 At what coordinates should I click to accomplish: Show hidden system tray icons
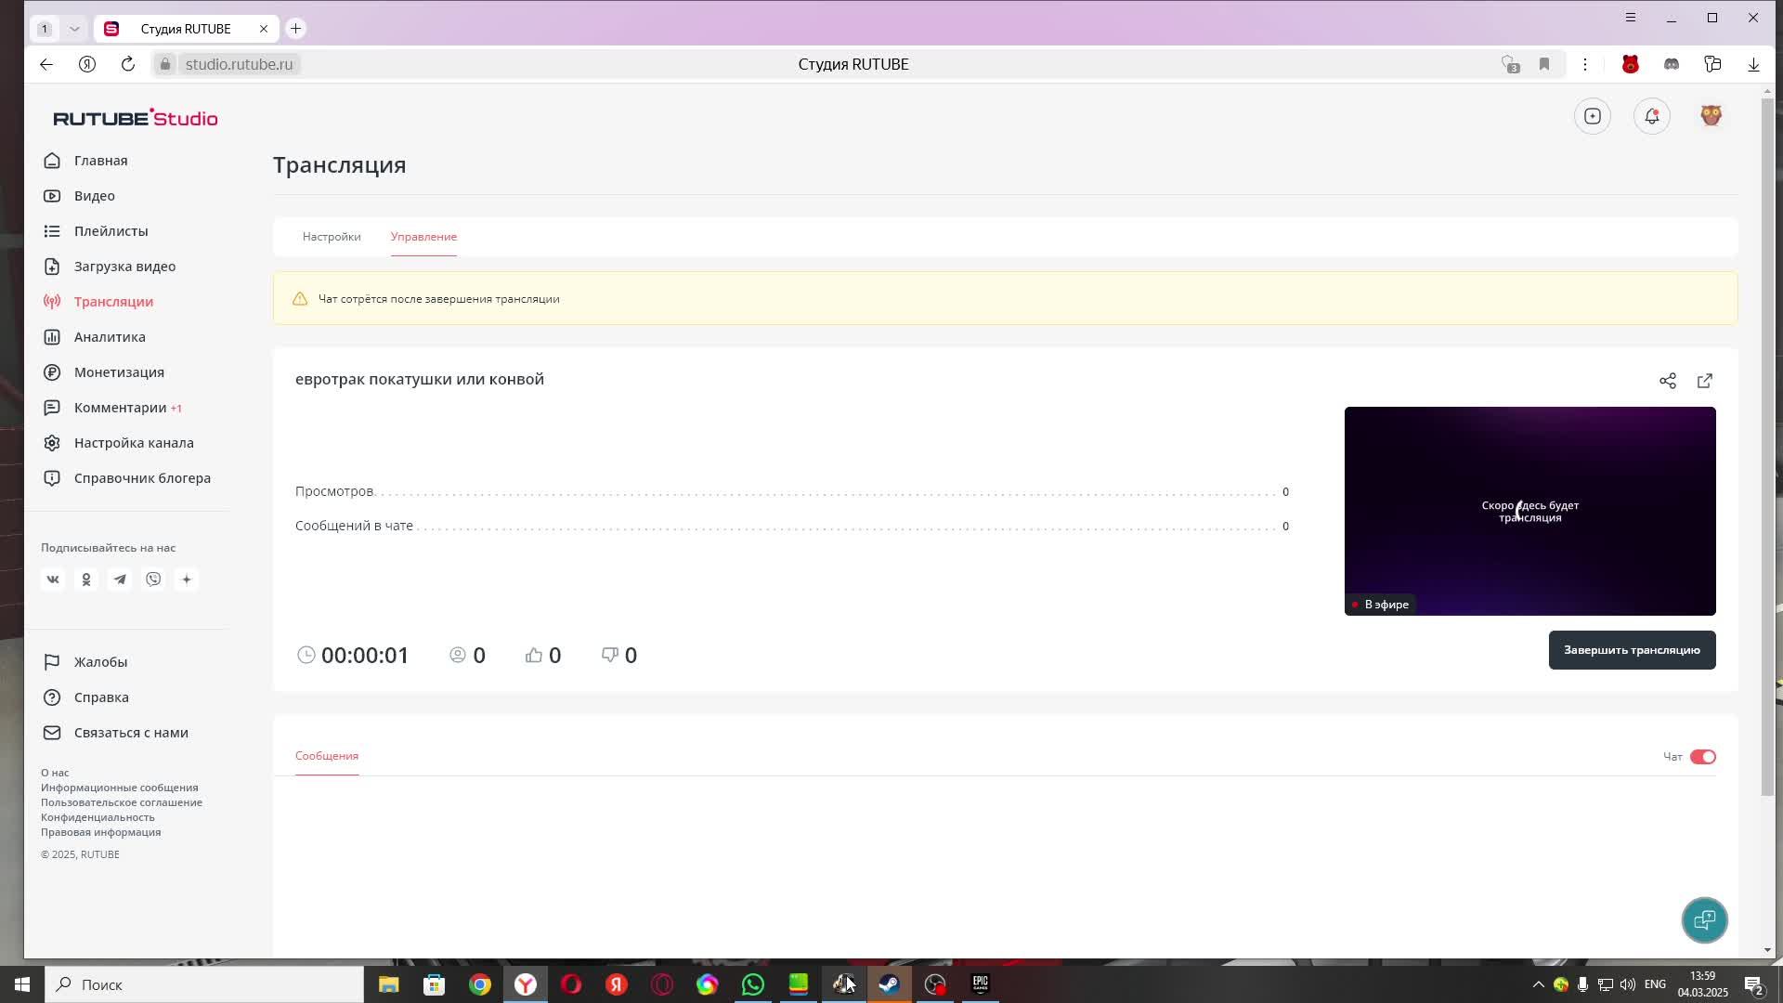1538,984
